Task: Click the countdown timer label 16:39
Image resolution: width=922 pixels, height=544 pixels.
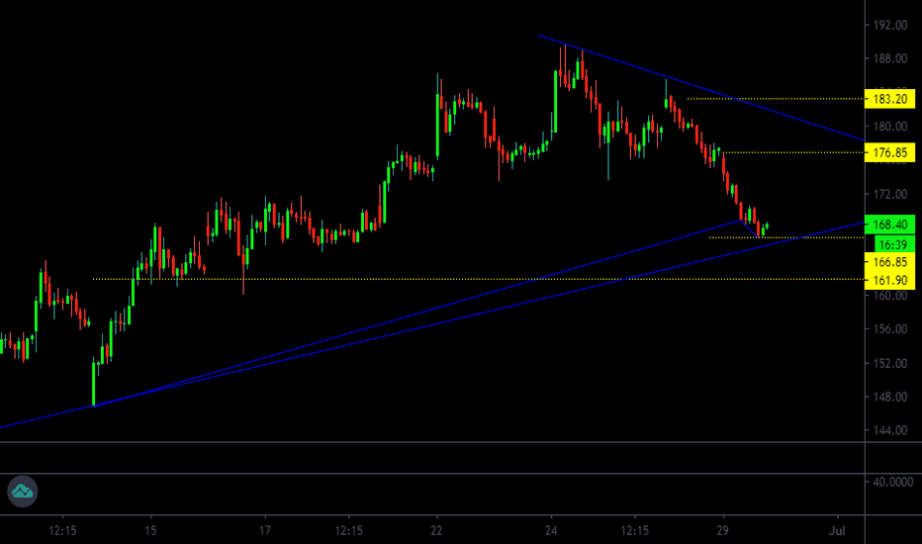Action: 893,244
